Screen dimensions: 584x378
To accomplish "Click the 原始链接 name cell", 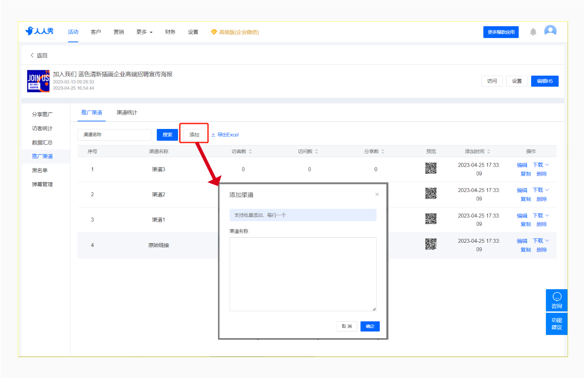I will (x=159, y=245).
